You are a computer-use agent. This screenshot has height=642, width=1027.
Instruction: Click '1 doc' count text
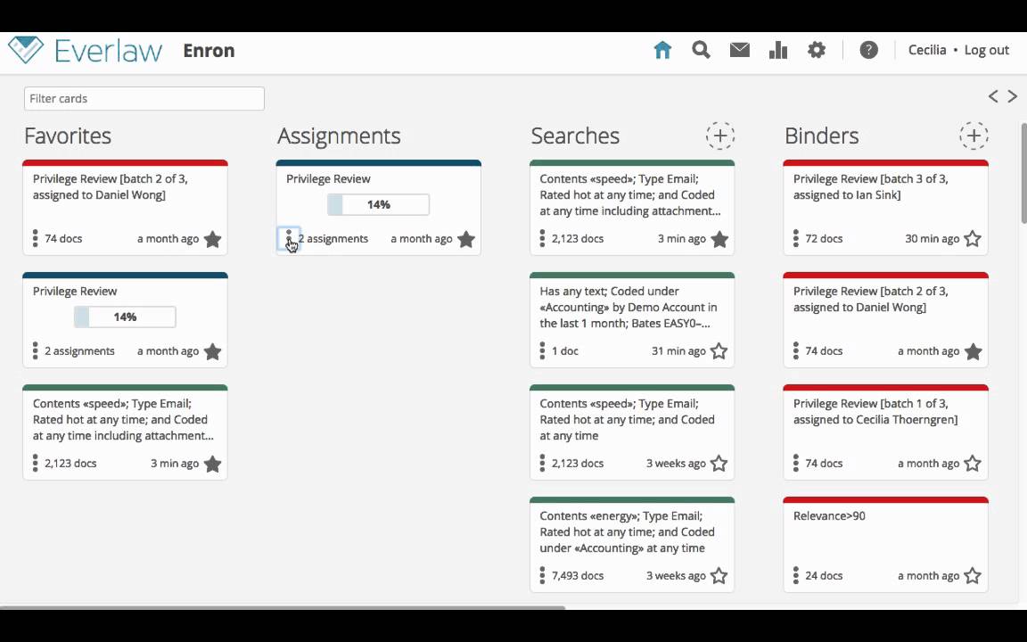(x=564, y=351)
